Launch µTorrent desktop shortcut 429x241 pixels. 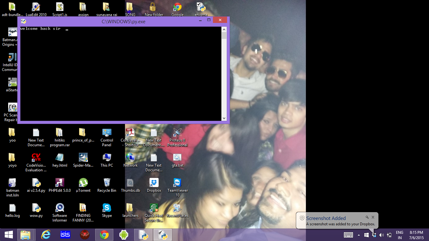click(83, 185)
